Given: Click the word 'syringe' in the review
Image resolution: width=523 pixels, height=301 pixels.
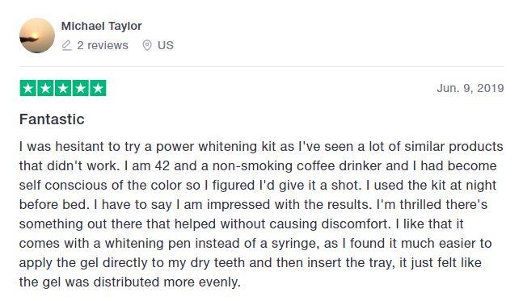Looking at the screenshot, I should tap(293, 244).
